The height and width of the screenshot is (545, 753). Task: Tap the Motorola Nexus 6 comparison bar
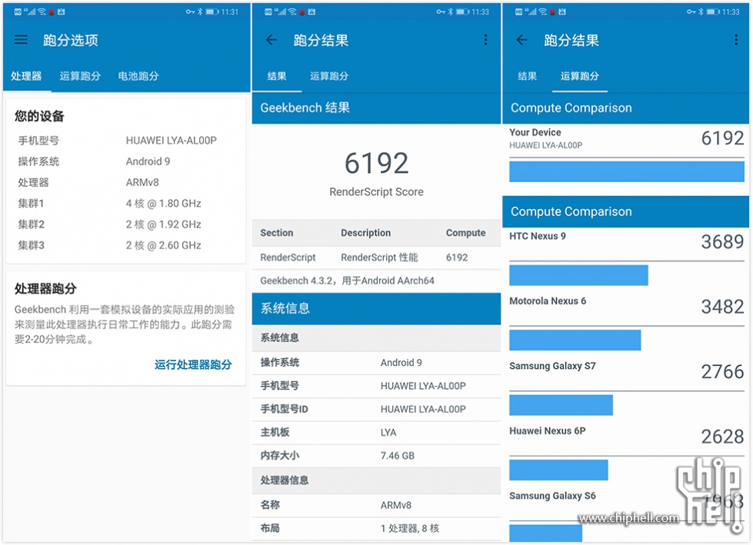[575, 341]
